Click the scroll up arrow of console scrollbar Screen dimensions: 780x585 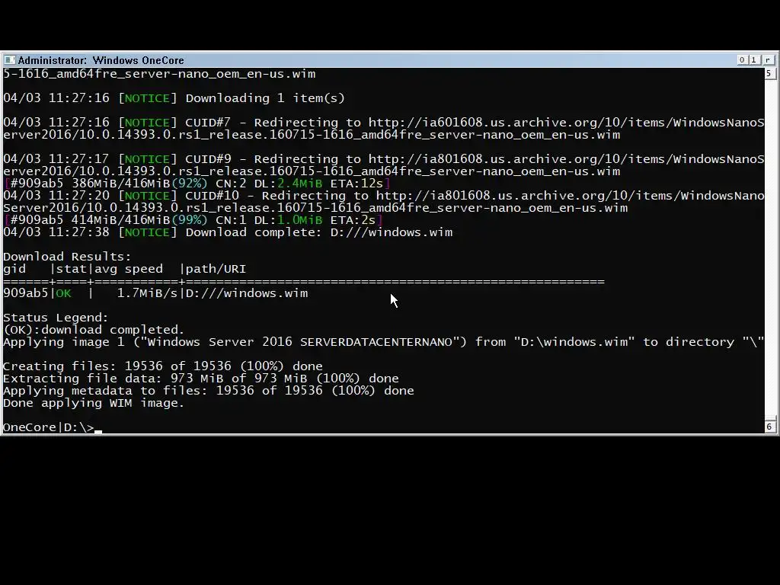pyautogui.click(x=769, y=74)
